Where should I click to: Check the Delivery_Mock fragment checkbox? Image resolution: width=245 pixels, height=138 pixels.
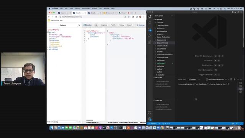tap(50, 46)
